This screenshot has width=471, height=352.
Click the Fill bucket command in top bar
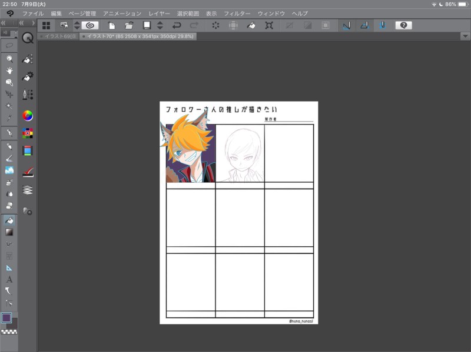pyautogui.click(x=251, y=25)
